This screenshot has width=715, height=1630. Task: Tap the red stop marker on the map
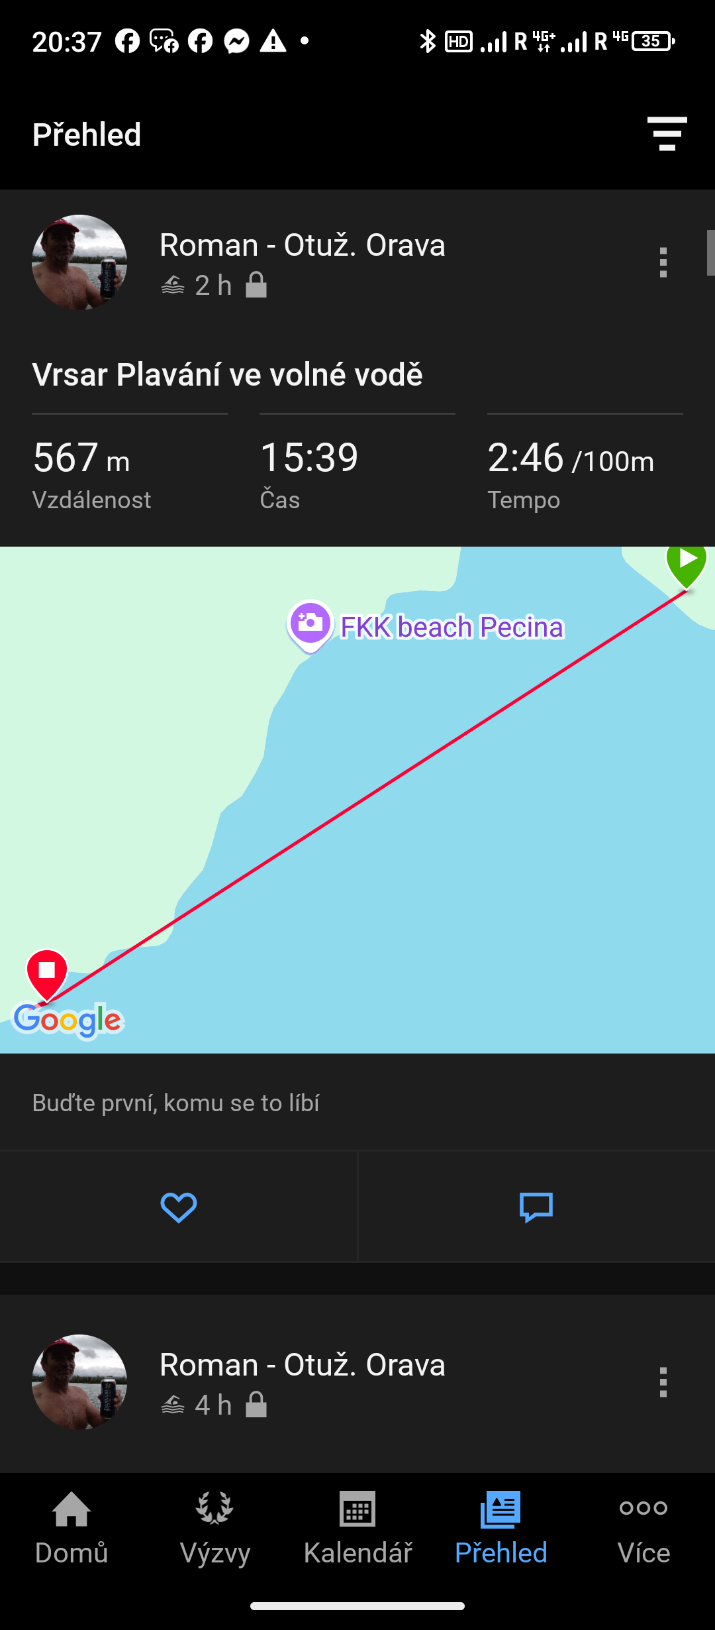[x=47, y=973]
